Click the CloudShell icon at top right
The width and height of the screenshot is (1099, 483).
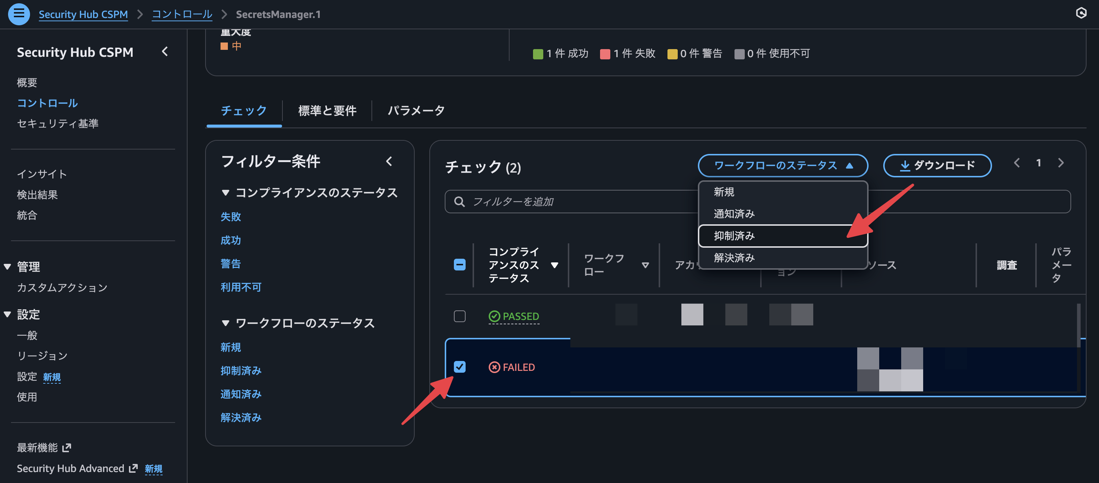point(1083,14)
